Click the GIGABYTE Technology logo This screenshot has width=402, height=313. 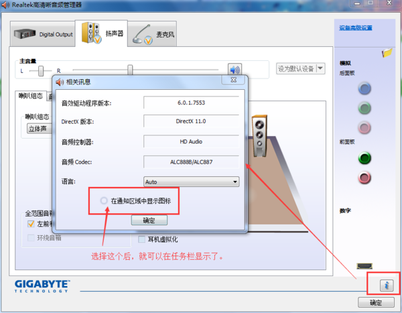(x=42, y=286)
